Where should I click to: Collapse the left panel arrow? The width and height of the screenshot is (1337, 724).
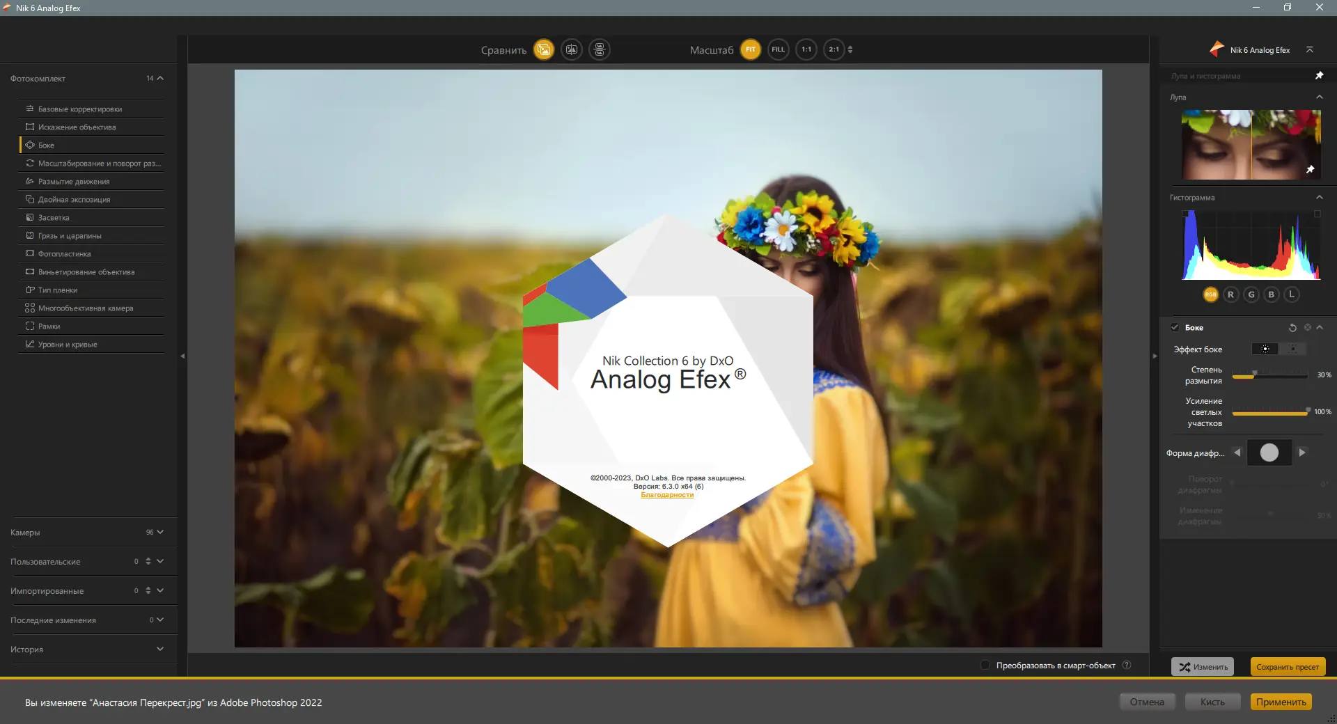pos(182,356)
